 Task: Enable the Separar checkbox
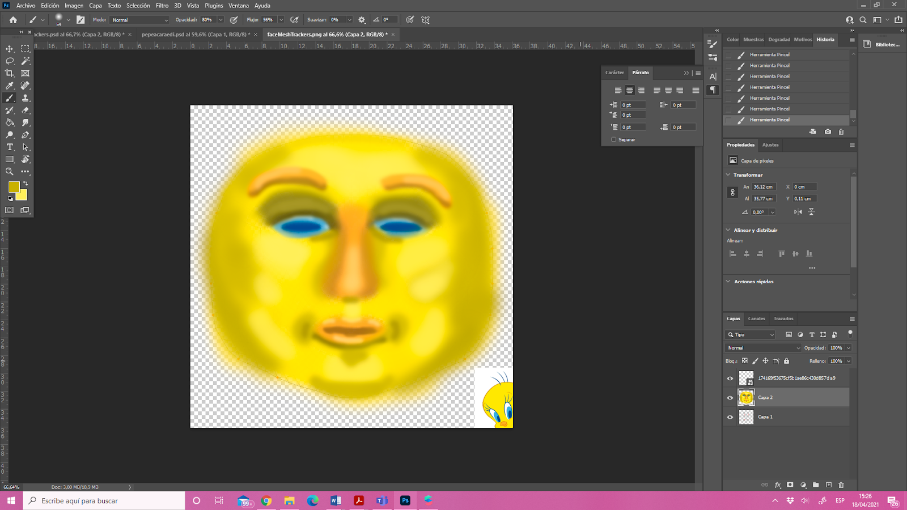click(614, 139)
